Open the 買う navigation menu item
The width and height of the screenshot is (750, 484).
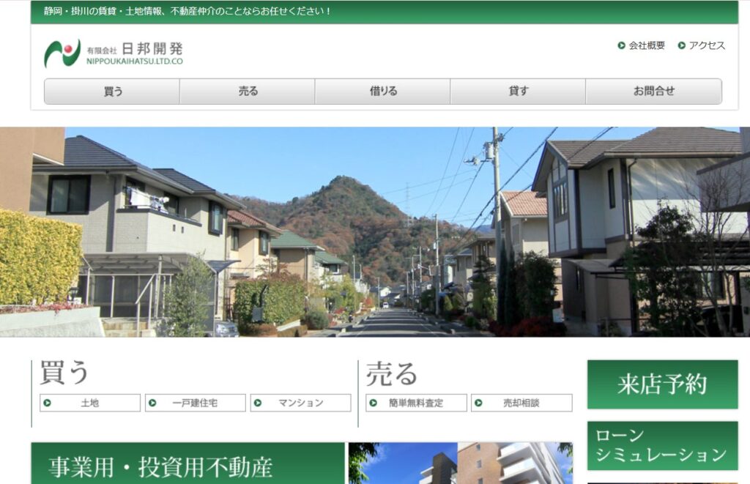click(112, 92)
